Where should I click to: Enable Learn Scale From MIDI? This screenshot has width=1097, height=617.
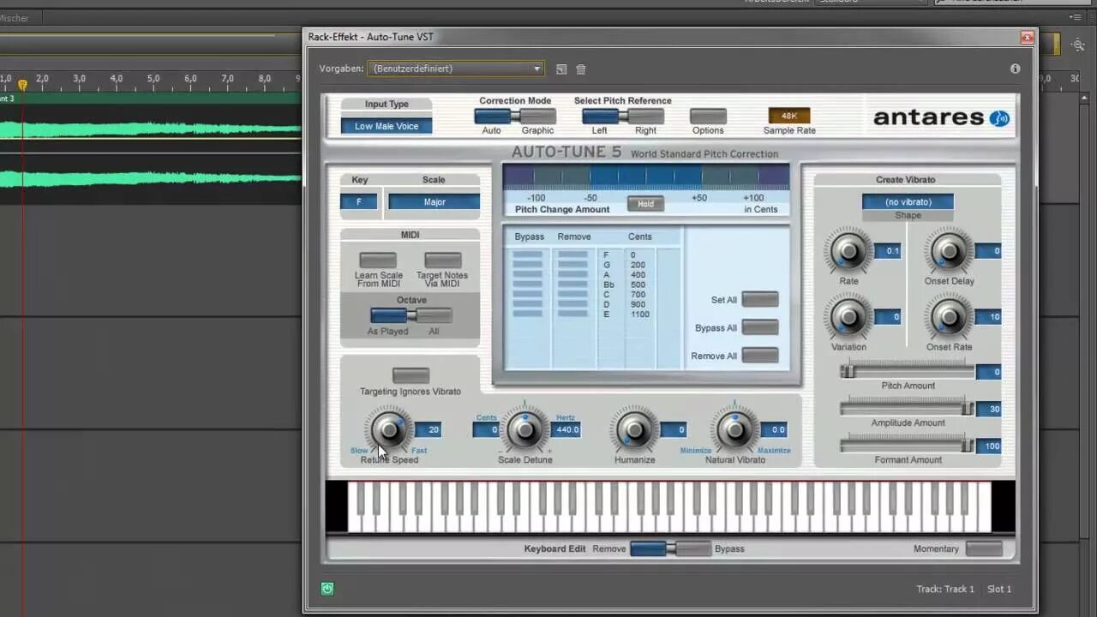click(378, 260)
